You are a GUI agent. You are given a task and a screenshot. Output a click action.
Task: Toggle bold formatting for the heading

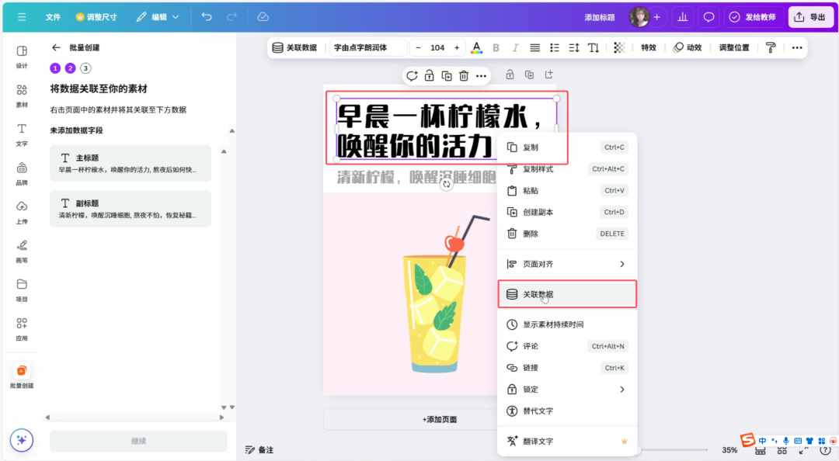click(x=496, y=47)
